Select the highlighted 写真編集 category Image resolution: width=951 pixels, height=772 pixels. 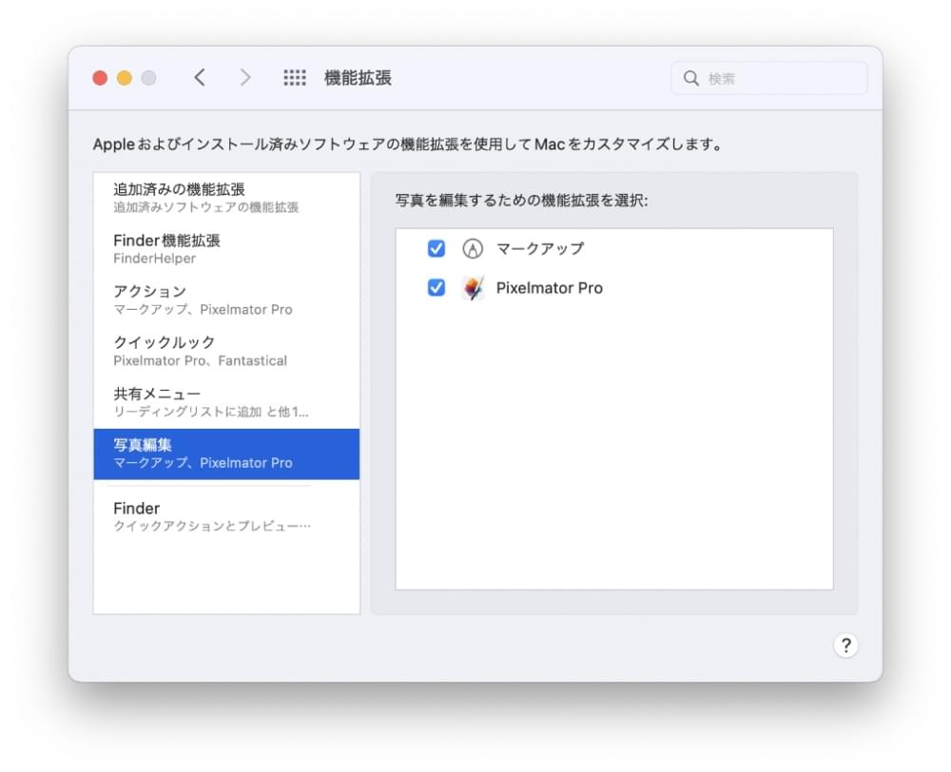point(226,454)
